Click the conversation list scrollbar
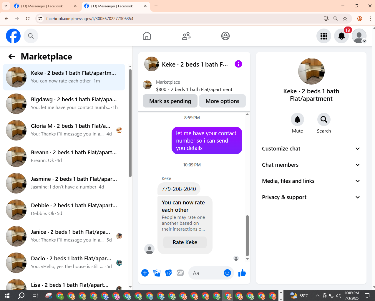Image resolution: width=375 pixels, height=301 pixels. click(x=130, y=123)
